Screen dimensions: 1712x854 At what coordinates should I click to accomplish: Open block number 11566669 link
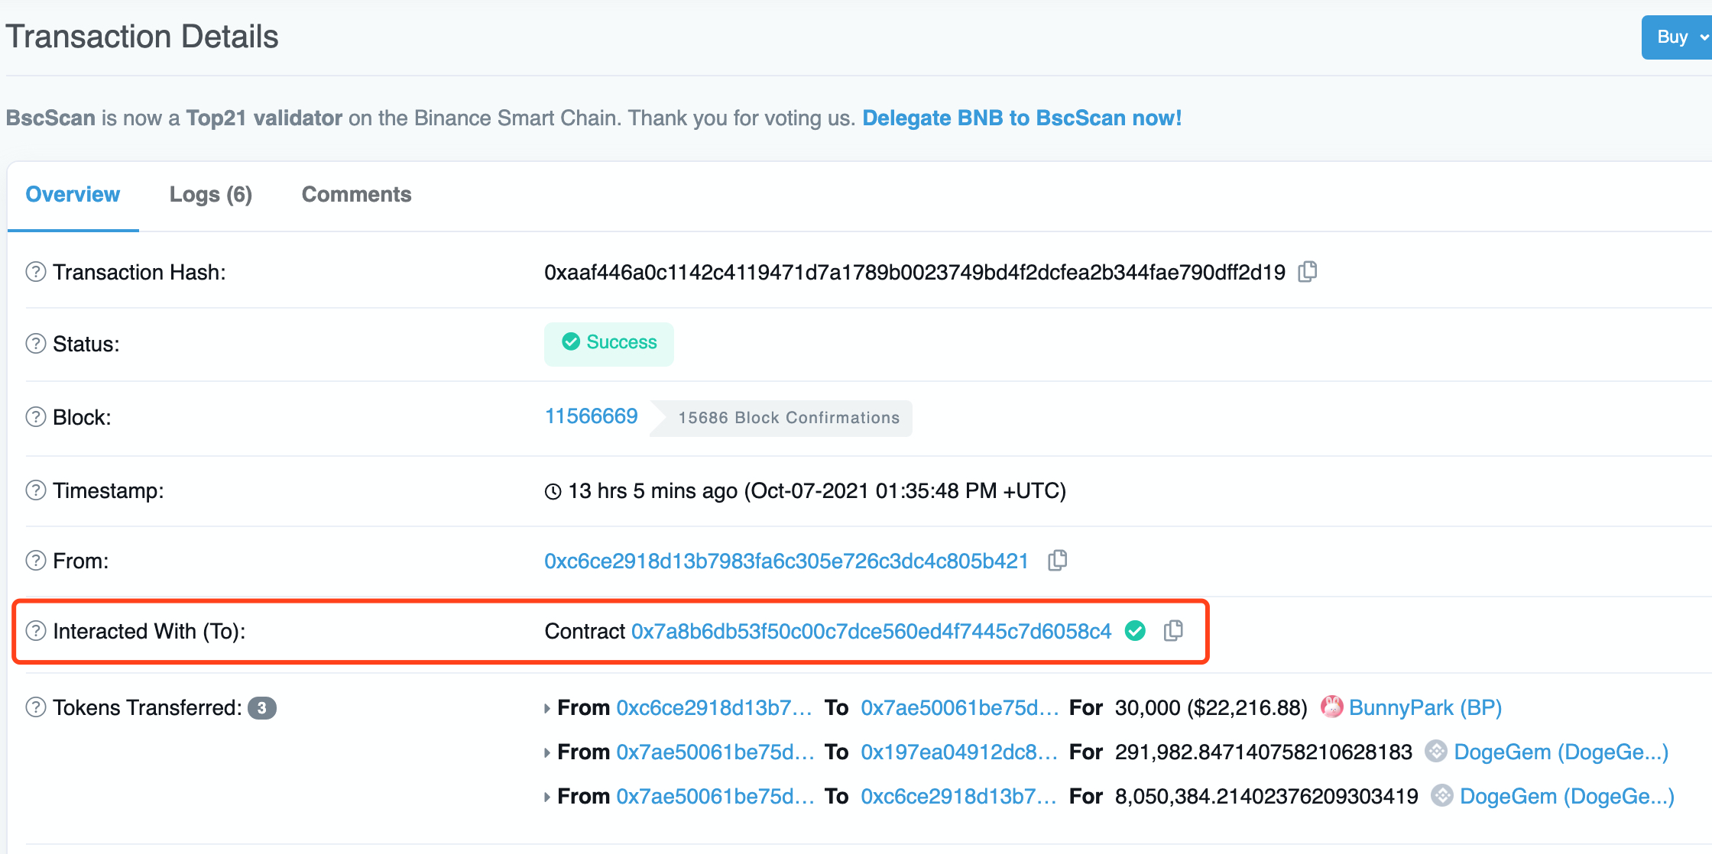click(591, 416)
